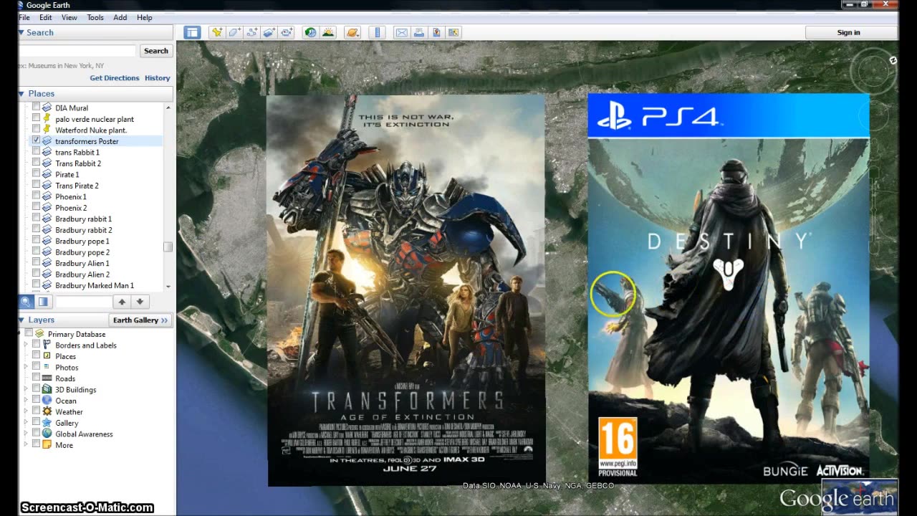Select the Waterford Nuke plant entry
The height and width of the screenshot is (516, 917).
[x=91, y=130]
